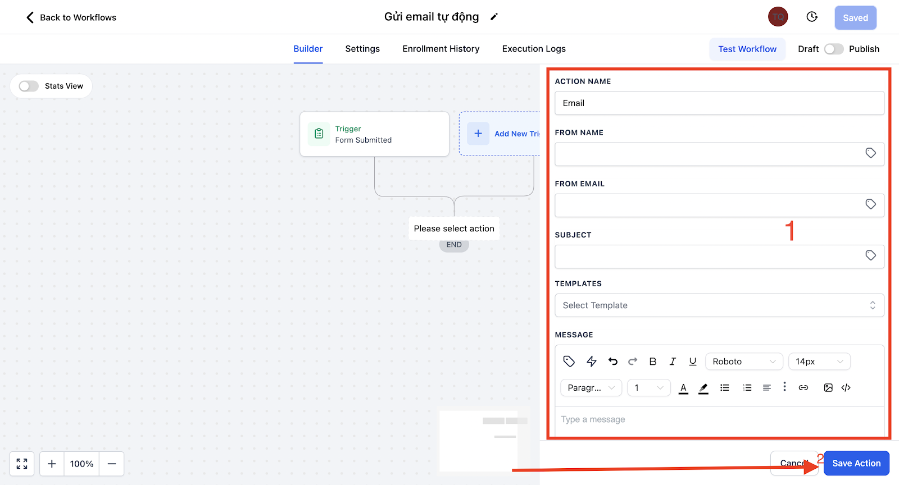This screenshot has height=485, width=899.
Task: Click the From Name input field
Action: [x=719, y=154]
